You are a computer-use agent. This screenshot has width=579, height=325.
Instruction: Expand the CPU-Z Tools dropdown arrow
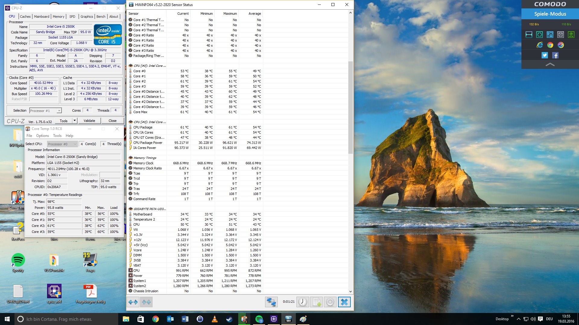click(x=74, y=121)
